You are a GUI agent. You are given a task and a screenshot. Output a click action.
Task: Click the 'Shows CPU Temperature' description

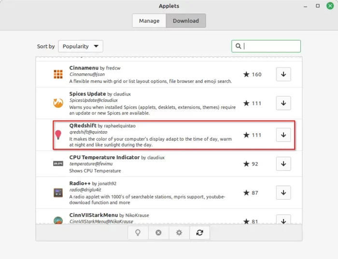click(x=95, y=171)
